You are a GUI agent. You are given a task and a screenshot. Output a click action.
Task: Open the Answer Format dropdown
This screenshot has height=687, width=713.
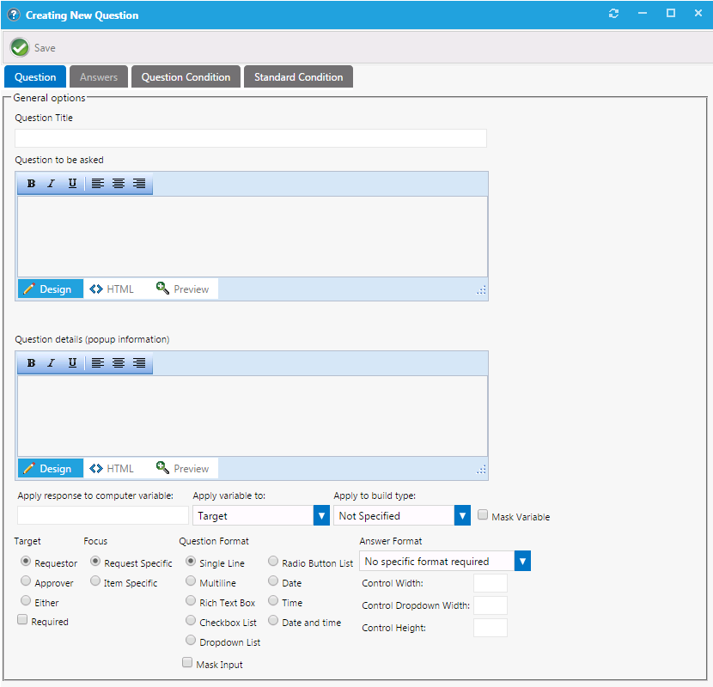click(522, 560)
